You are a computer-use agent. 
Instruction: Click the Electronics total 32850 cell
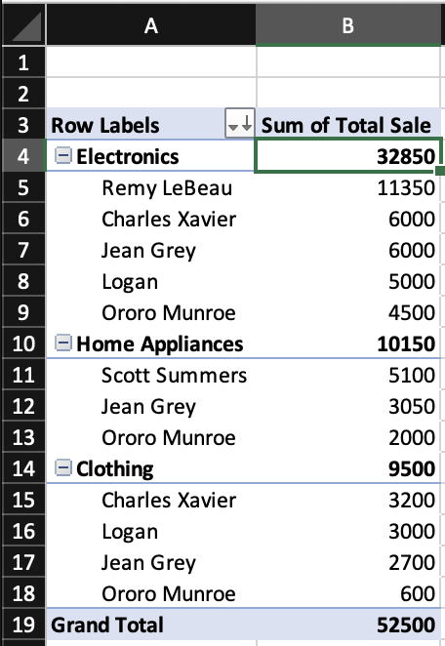pos(348,156)
